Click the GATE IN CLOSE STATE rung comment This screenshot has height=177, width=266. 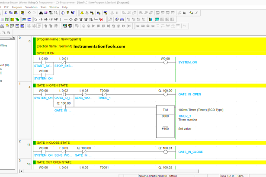[x=53, y=142]
